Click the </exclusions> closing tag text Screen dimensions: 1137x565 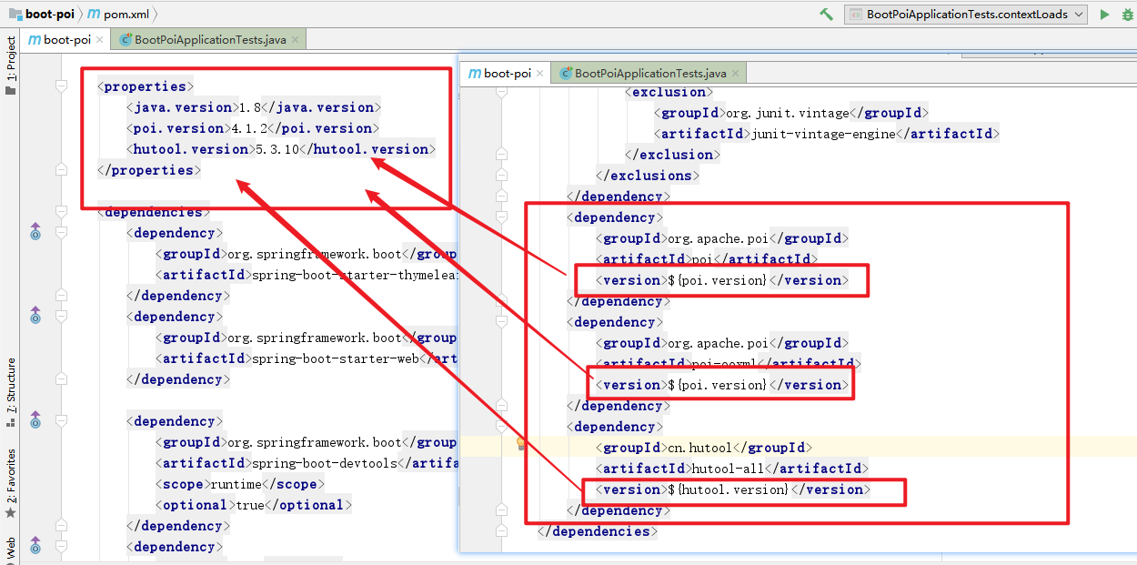[648, 176]
